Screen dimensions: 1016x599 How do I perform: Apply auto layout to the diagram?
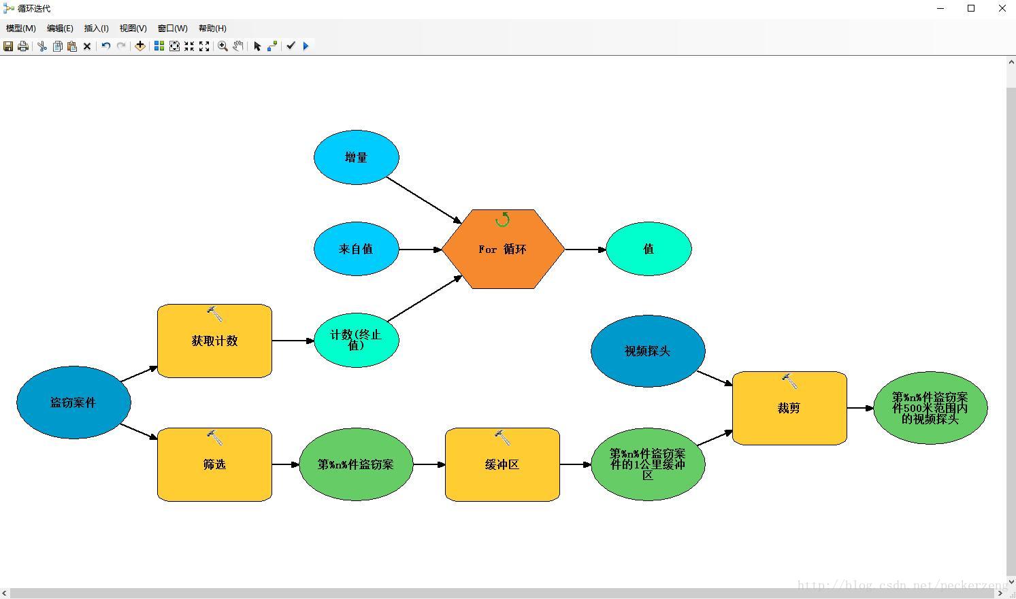(159, 46)
